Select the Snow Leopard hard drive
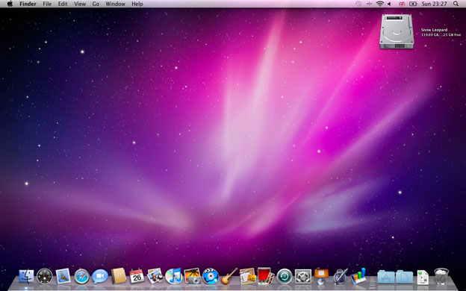Screen dimensions: 466x291 click(x=397, y=31)
